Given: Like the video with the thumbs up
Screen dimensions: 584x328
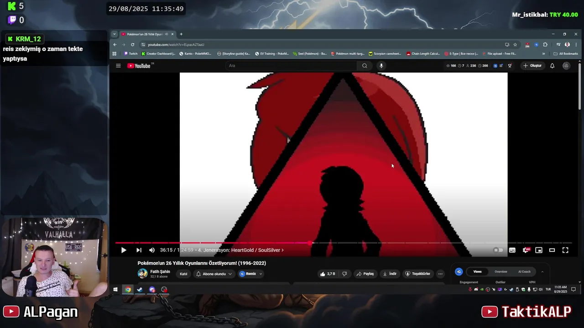Looking at the screenshot, I should [328, 274].
